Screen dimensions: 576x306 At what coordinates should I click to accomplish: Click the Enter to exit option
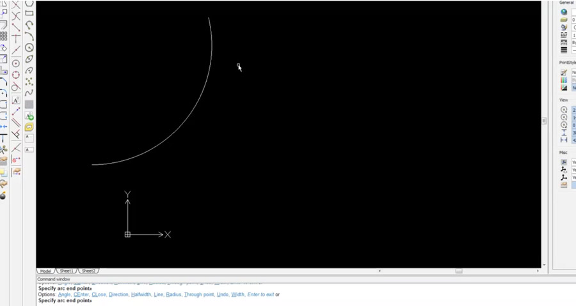[260, 295]
